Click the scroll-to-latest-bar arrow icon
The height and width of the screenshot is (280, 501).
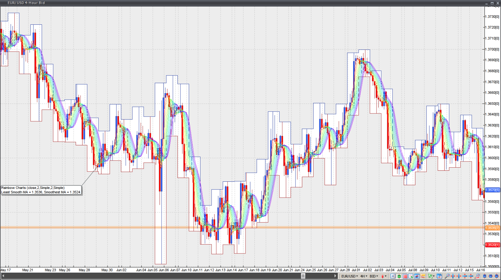[392, 276]
